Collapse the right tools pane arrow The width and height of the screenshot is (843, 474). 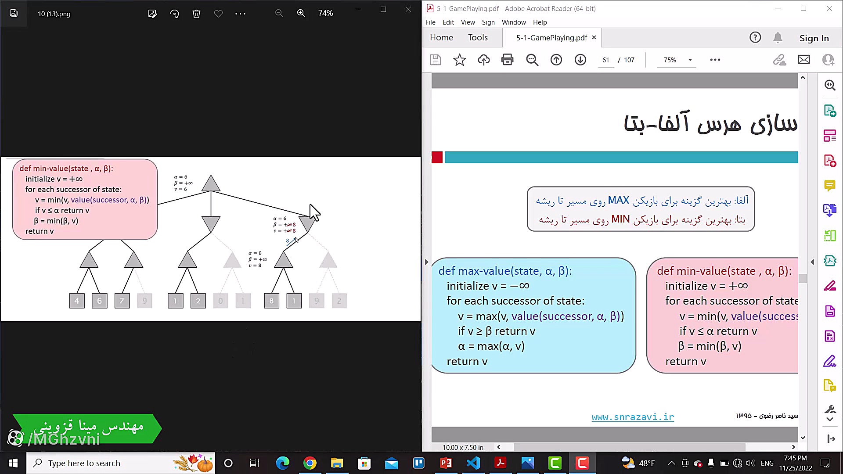pos(812,262)
